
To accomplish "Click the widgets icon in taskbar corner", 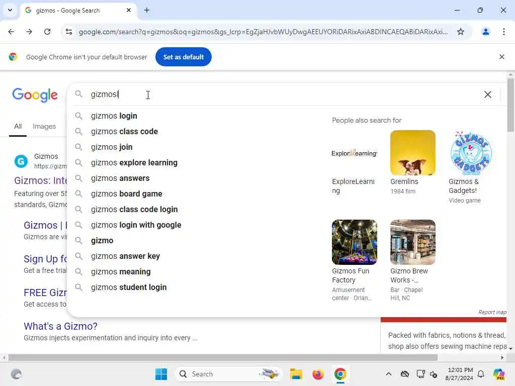I will coord(16,374).
